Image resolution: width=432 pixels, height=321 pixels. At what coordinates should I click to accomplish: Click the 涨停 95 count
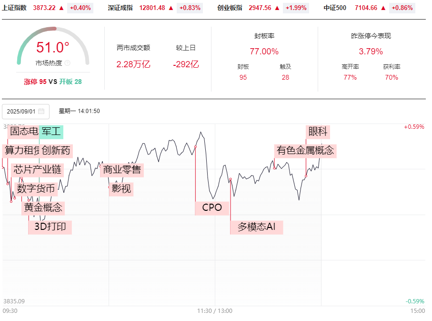click(x=35, y=82)
